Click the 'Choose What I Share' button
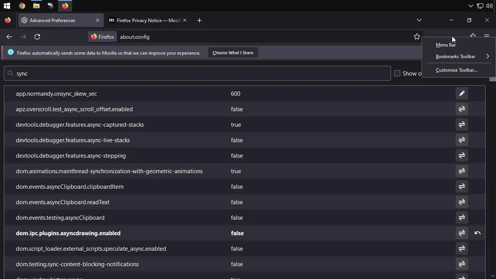Viewport: 496px width, 279px height. coord(233,53)
